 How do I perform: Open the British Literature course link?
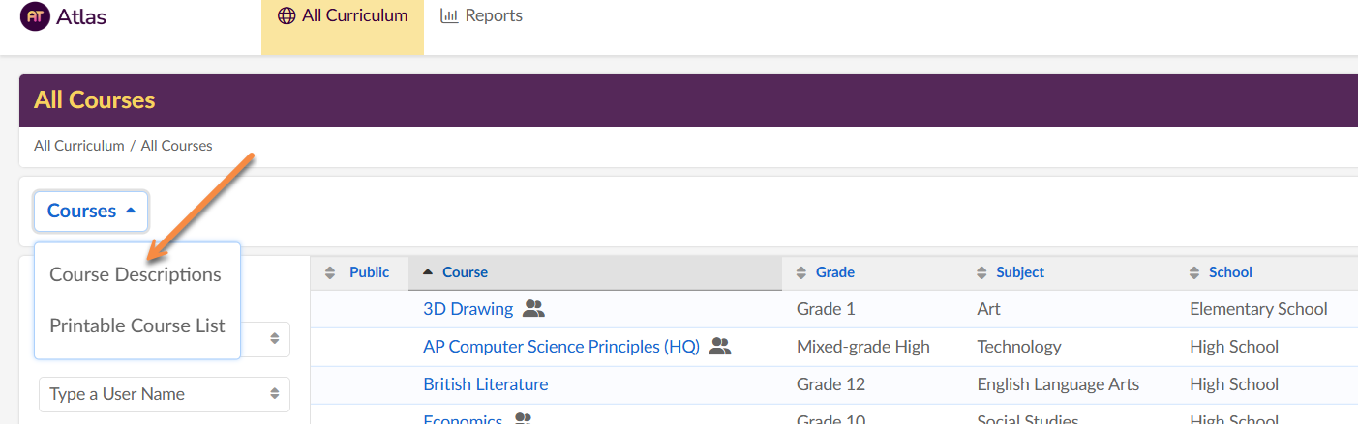click(485, 384)
